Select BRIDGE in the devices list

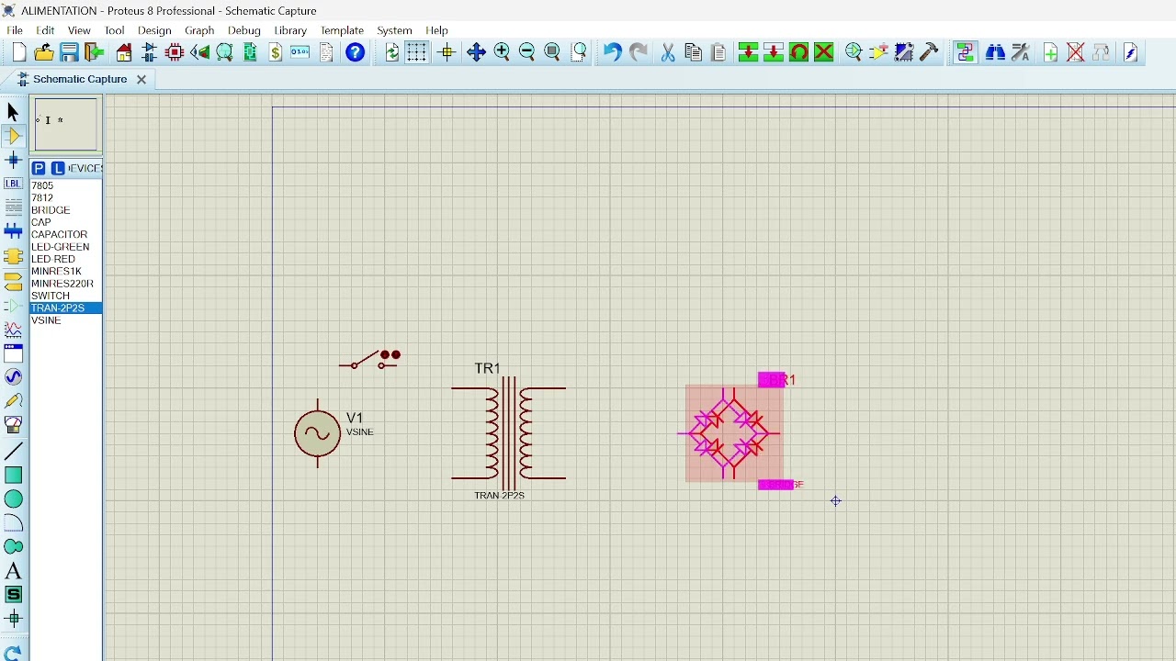(66, 210)
